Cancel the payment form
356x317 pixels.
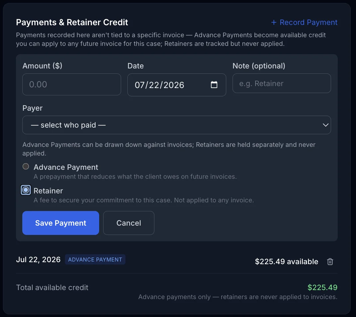129,223
